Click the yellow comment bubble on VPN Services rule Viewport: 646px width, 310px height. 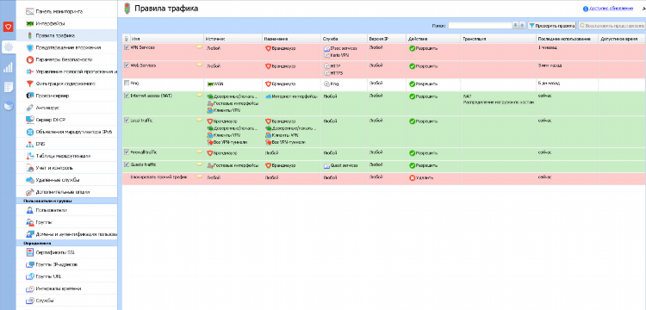click(x=200, y=47)
